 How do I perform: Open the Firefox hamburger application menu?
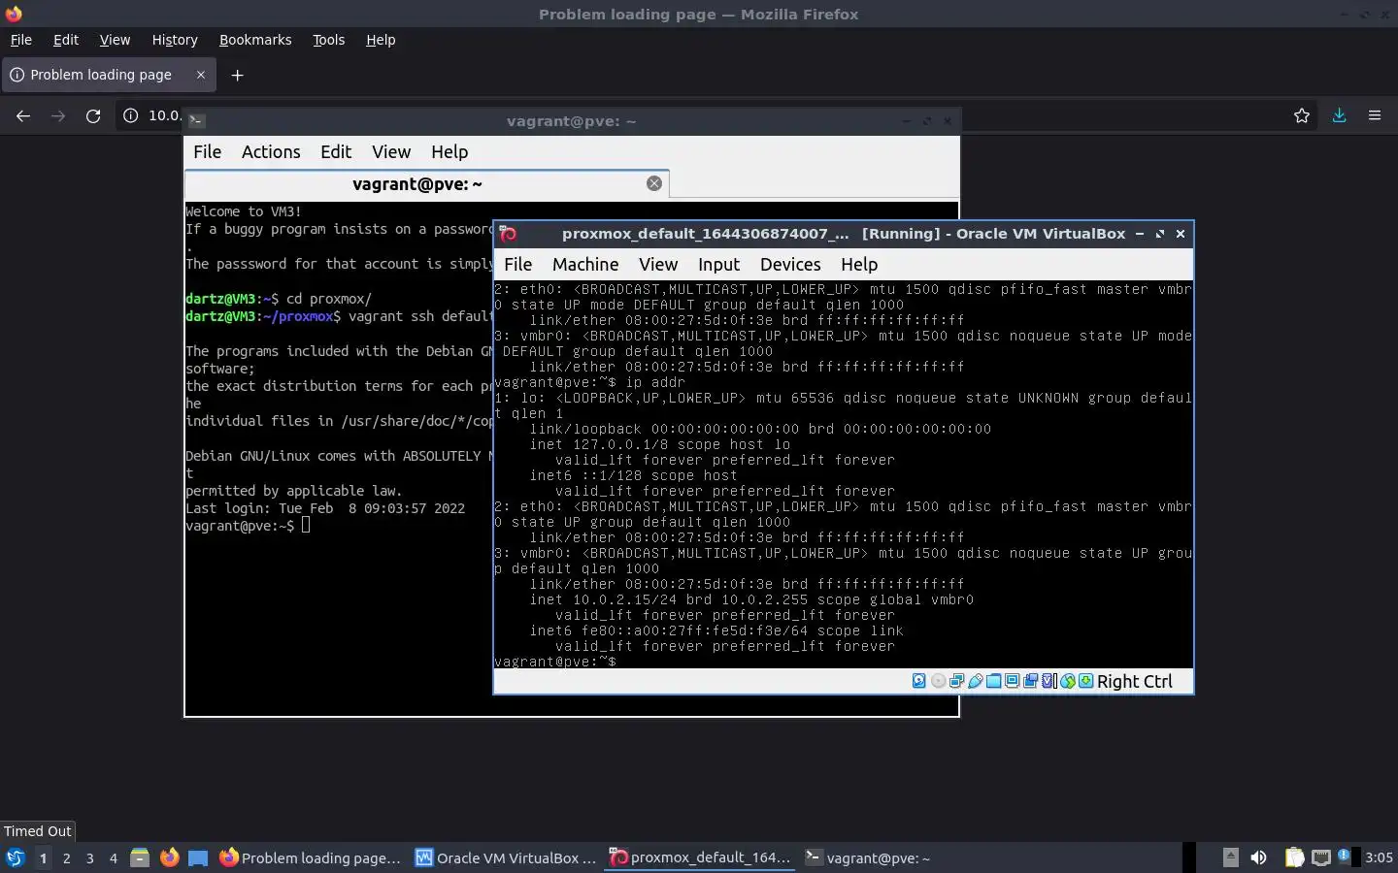(1375, 115)
